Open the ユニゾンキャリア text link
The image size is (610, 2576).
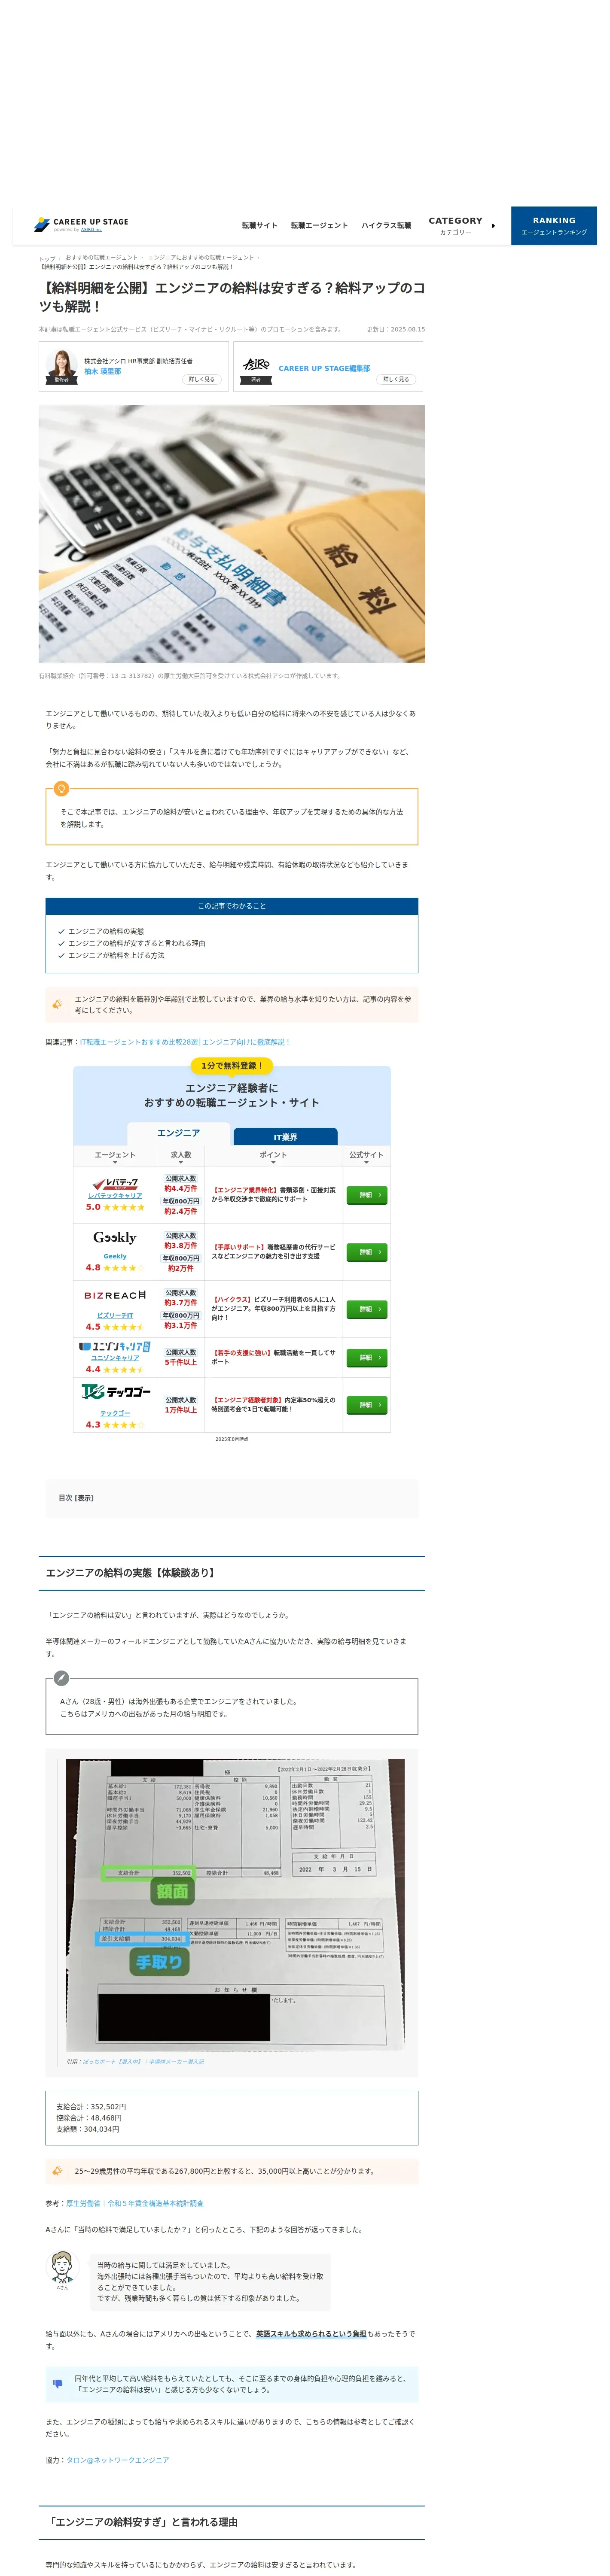point(115,1358)
